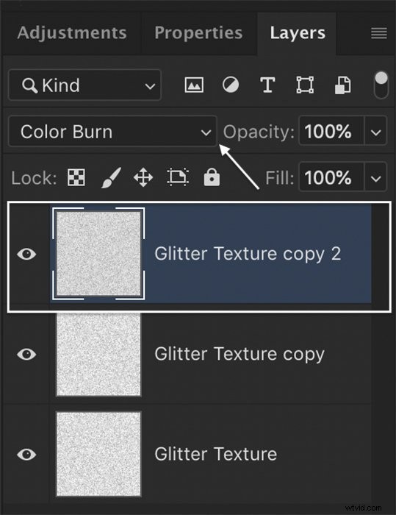The image size is (396, 515).
Task: Filter for smart objects icon
Action: point(342,85)
